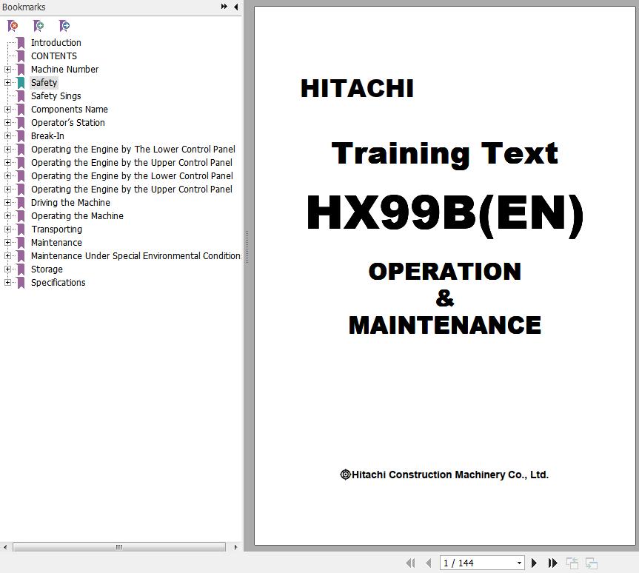
Task: Go to the next page
Action: [534, 563]
